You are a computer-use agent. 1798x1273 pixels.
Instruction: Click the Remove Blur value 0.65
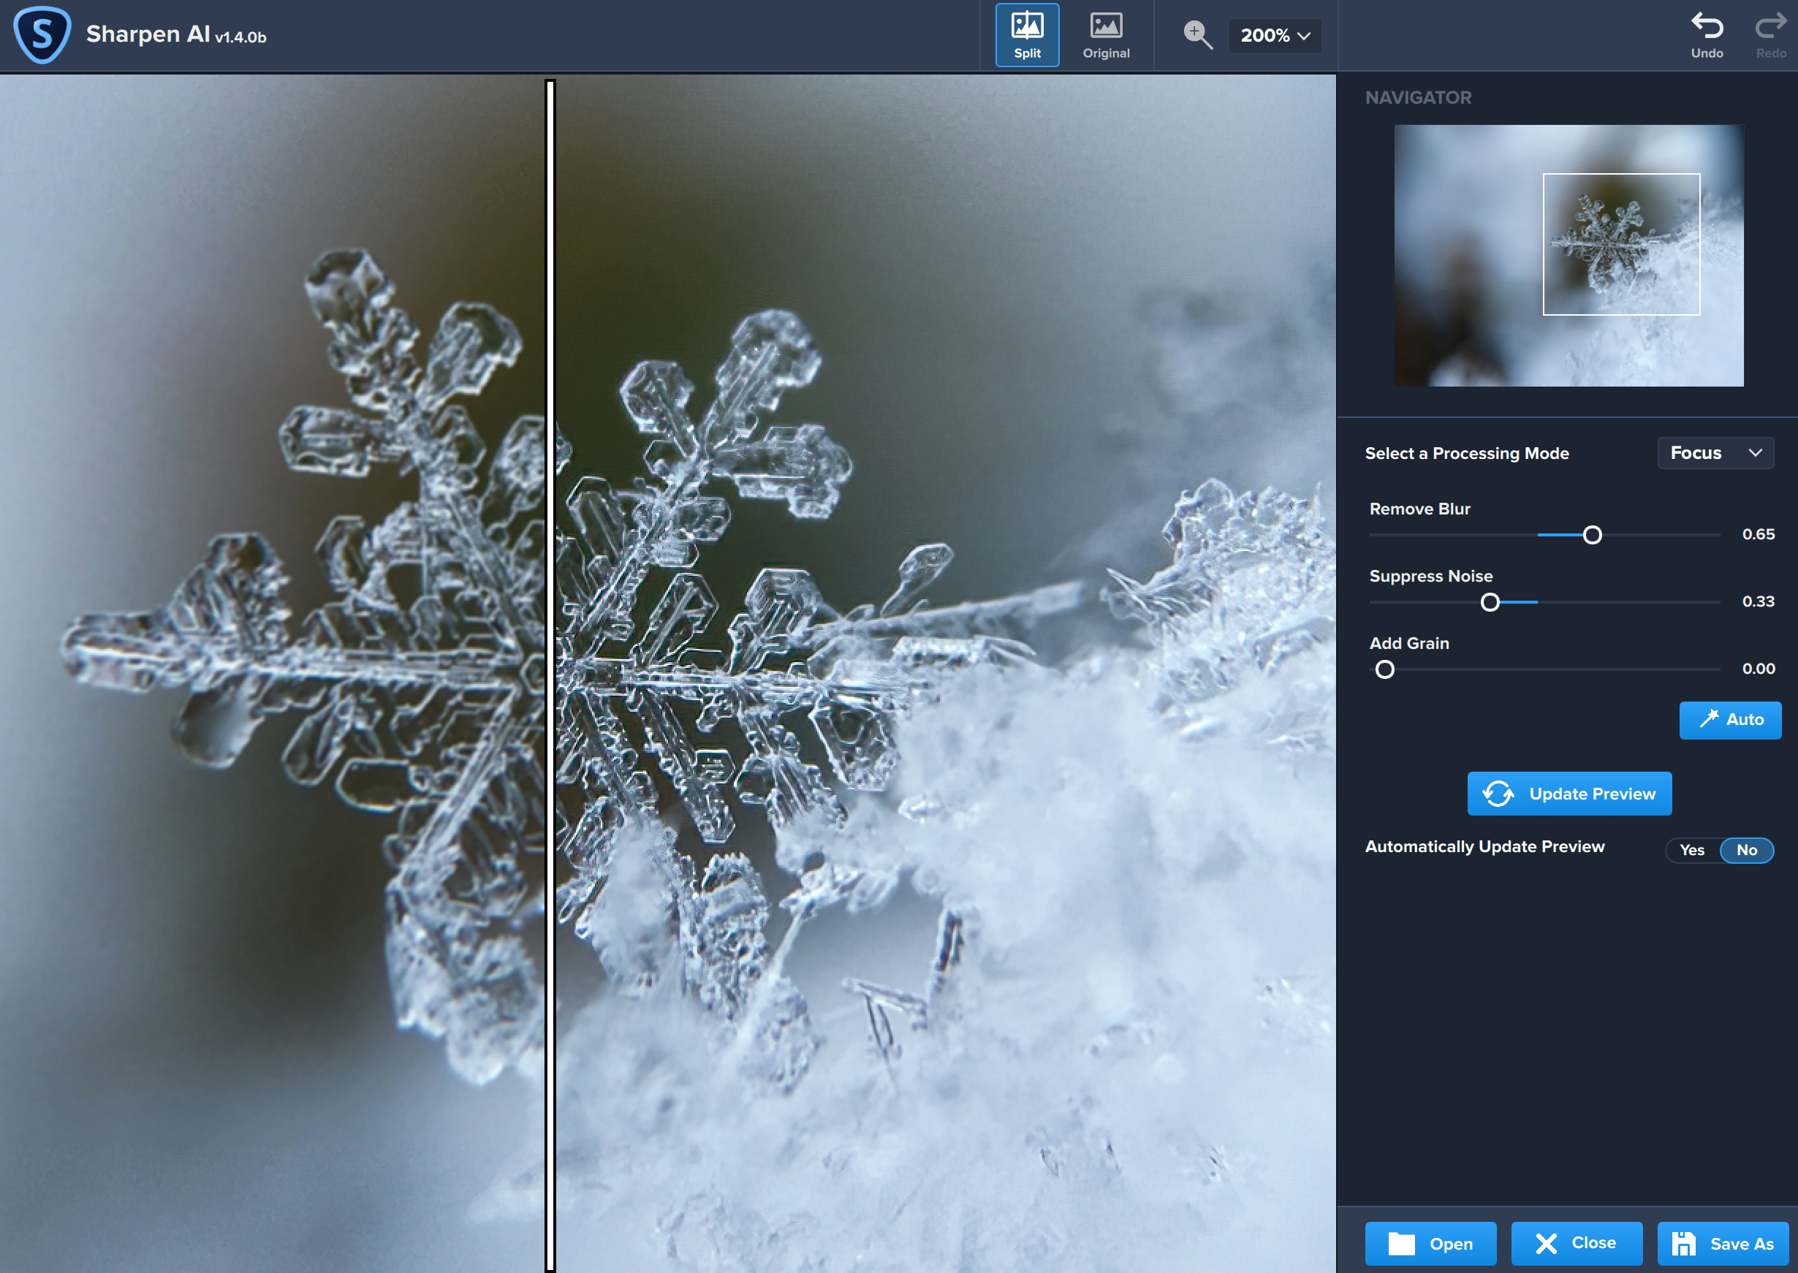coord(1758,535)
